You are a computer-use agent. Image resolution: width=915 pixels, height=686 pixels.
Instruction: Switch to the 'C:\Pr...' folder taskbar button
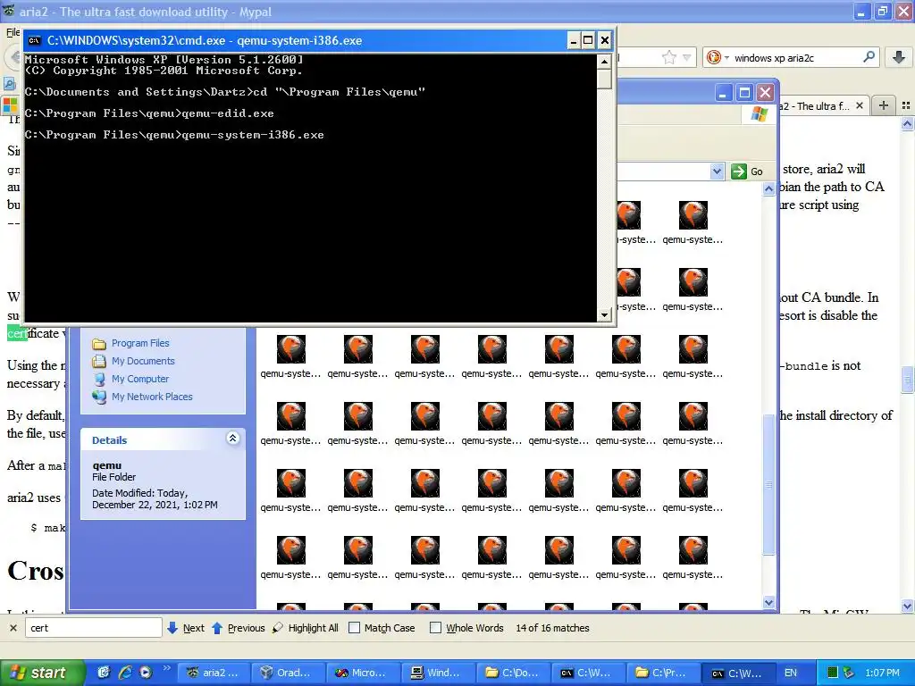click(x=662, y=673)
